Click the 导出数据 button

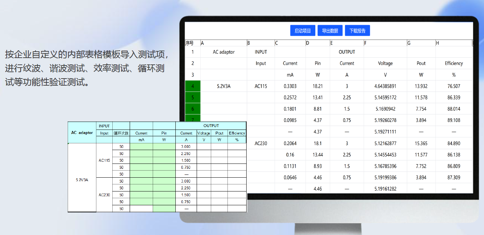(330, 31)
